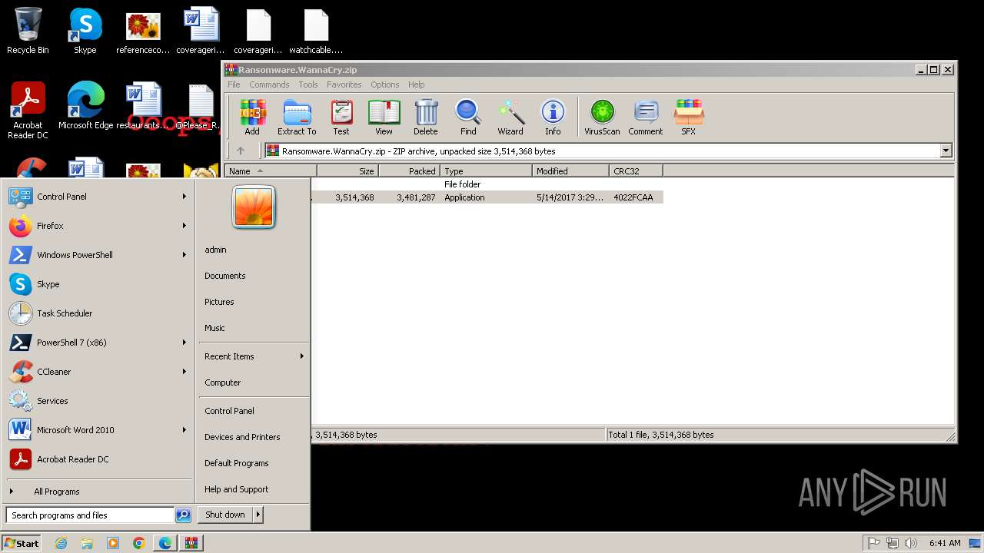
Task: Open the Tools menu
Action: coord(308,84)
